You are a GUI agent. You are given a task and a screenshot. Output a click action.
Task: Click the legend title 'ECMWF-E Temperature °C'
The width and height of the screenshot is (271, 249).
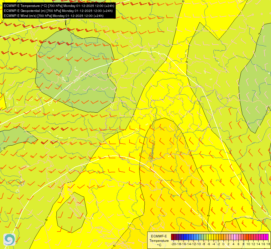(x=159, y=240)
